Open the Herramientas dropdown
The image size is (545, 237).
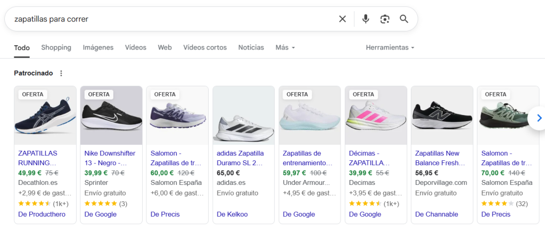[x=390, y=47]
